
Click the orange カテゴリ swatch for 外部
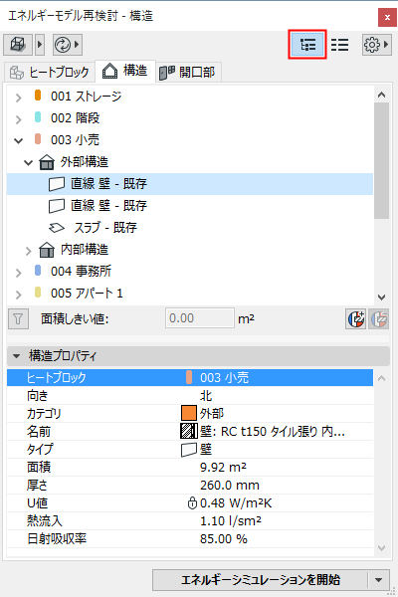(189, 414)
